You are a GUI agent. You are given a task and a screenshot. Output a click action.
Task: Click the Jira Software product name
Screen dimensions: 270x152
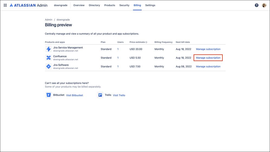pos(61,65)
